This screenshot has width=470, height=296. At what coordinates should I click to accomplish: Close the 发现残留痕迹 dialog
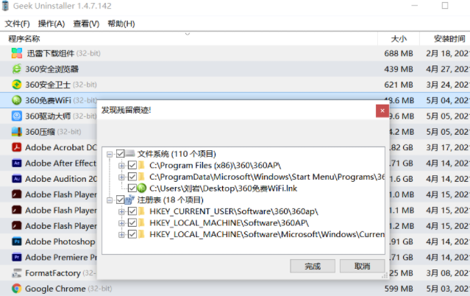click(382, 110)
